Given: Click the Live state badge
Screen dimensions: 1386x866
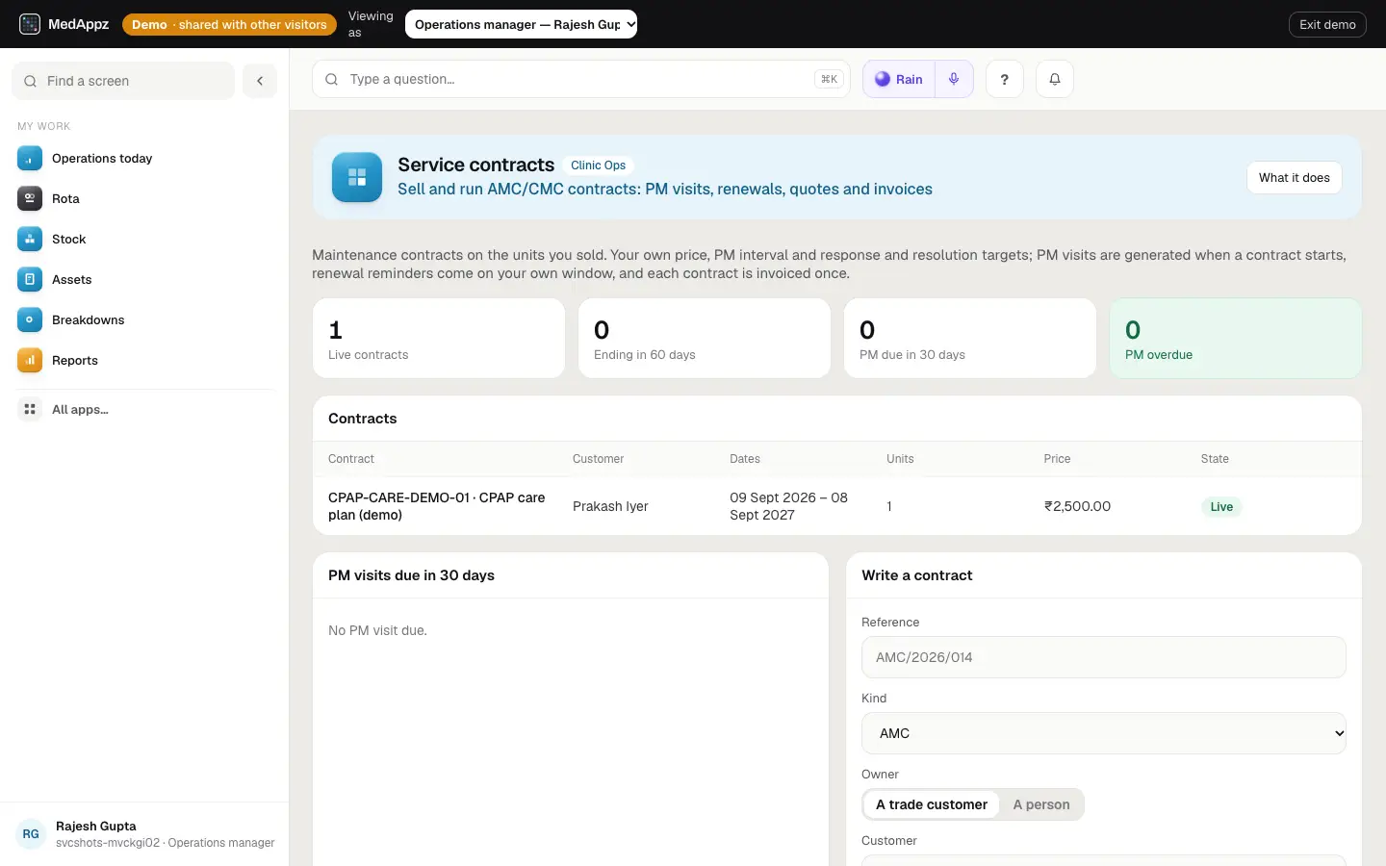Looking at the screenshot, I should [1221, 506].
